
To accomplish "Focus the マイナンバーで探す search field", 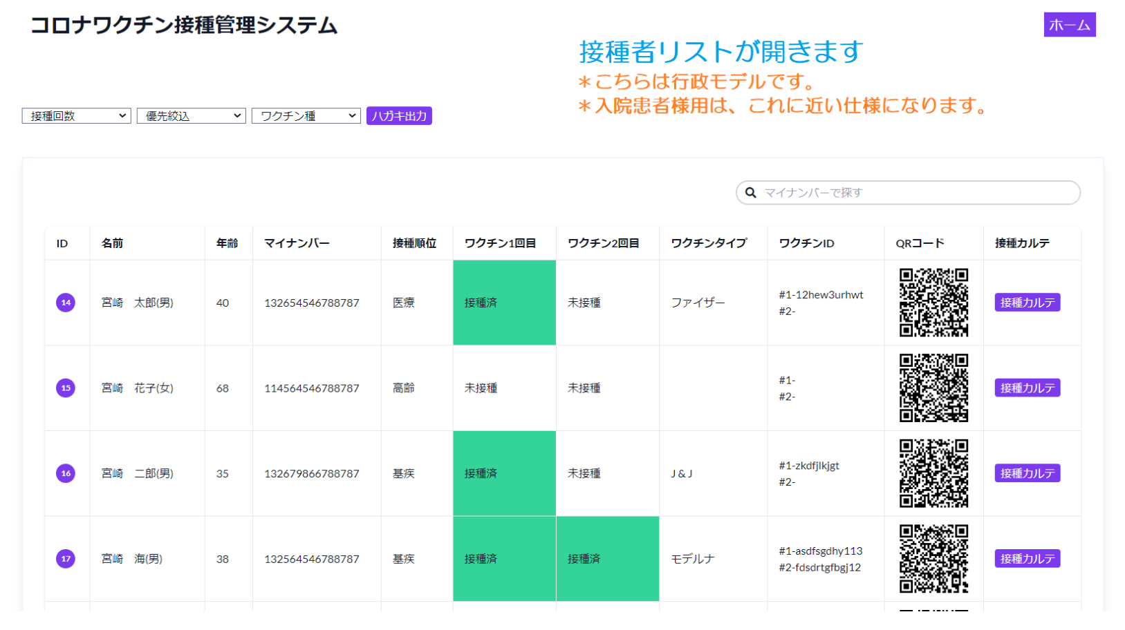I will tap(908, 193).
